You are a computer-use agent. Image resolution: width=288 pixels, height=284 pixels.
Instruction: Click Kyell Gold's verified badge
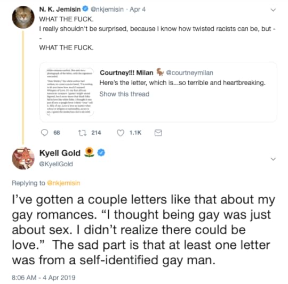tap(101, 152)
